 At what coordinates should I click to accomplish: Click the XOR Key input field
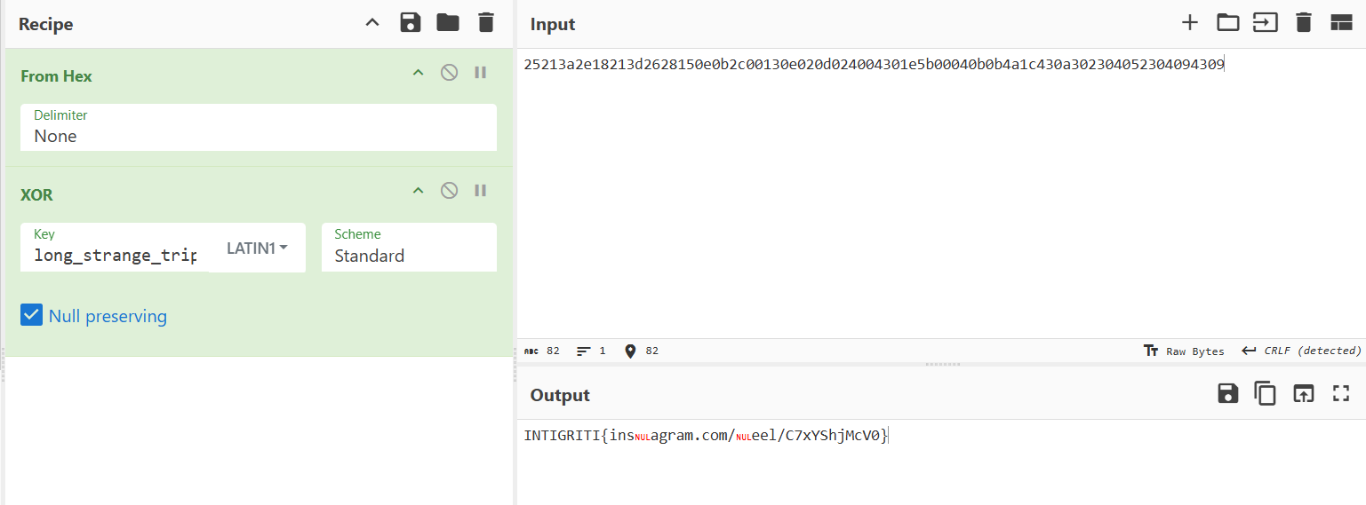116,256
